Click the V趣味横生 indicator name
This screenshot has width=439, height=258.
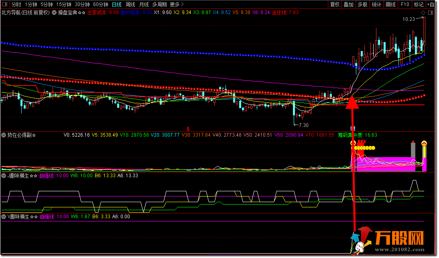tap(18, 217)
